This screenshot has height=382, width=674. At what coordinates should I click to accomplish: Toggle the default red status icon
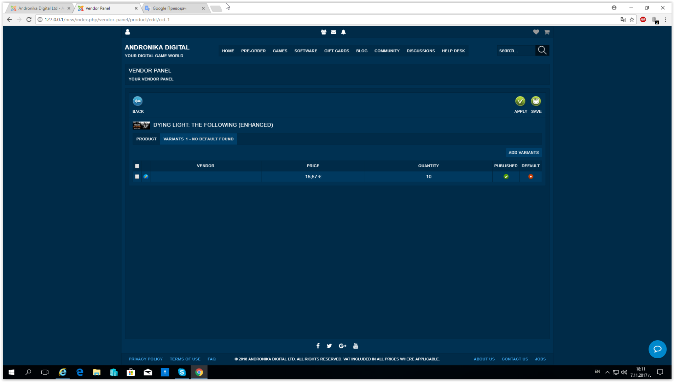[x=531, y=176]
